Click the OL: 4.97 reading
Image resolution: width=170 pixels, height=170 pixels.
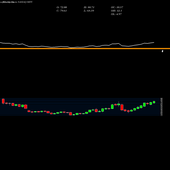(116, 14)
